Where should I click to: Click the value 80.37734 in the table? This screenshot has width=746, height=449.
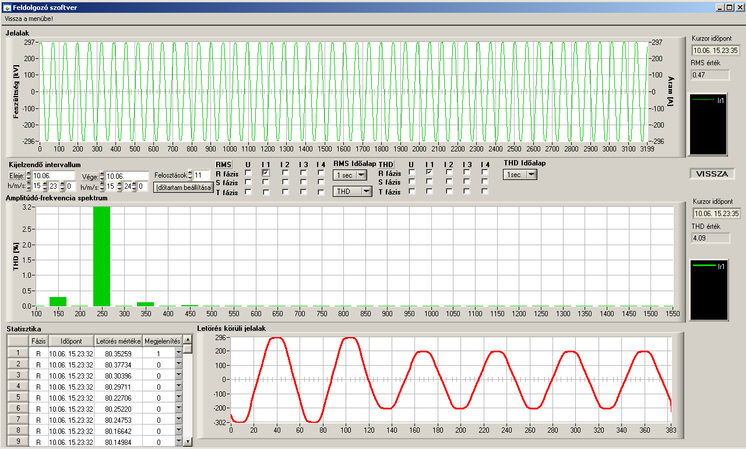tap(118, 365)
